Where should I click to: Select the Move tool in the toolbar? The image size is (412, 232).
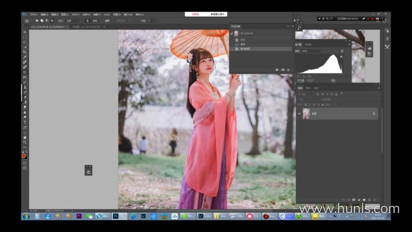pyautogui.click(x=25, y=32)
